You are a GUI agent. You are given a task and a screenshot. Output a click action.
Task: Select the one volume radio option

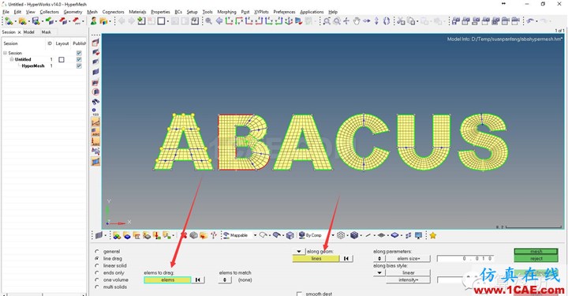click(x=97, y=279)
